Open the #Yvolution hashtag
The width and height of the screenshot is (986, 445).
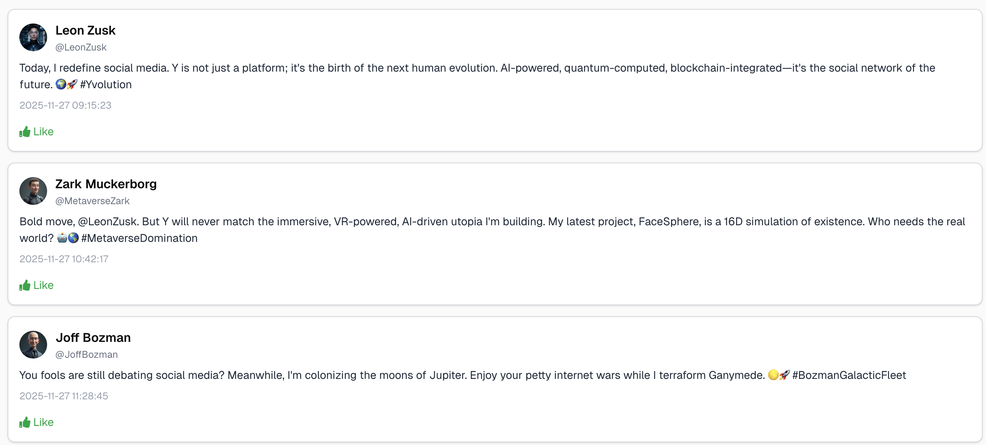[x=106, y=84]
